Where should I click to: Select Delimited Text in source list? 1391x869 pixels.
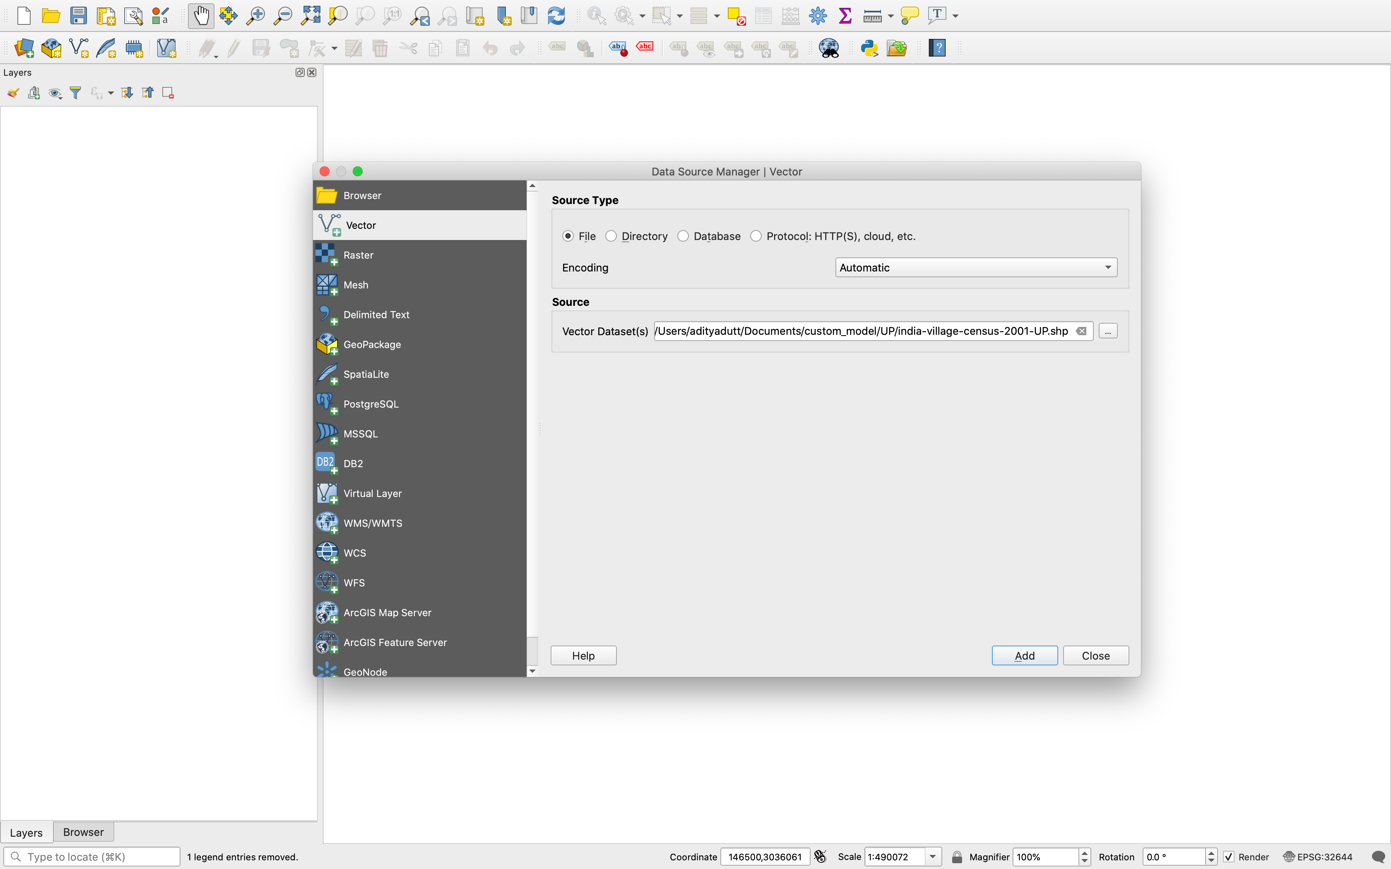[376, 314]
